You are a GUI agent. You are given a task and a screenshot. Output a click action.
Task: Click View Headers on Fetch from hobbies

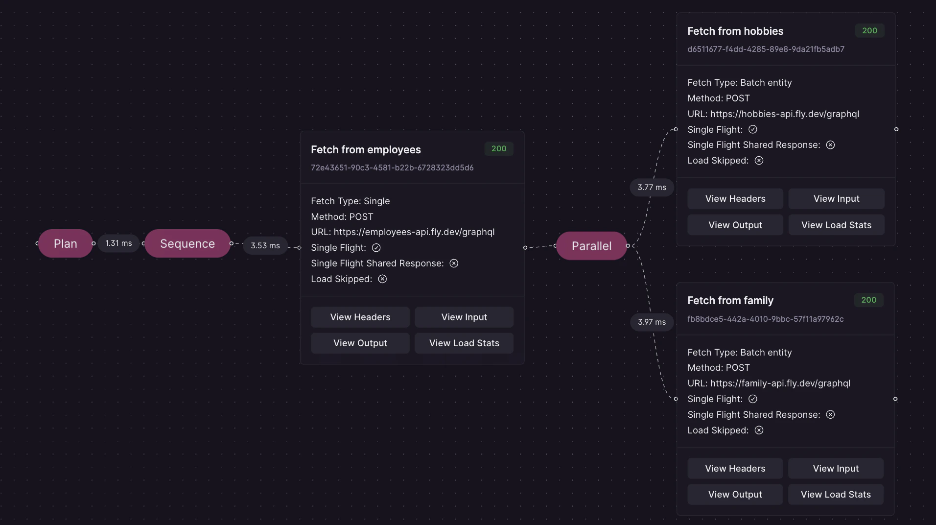pyautogui.click(x=735, y=198)
